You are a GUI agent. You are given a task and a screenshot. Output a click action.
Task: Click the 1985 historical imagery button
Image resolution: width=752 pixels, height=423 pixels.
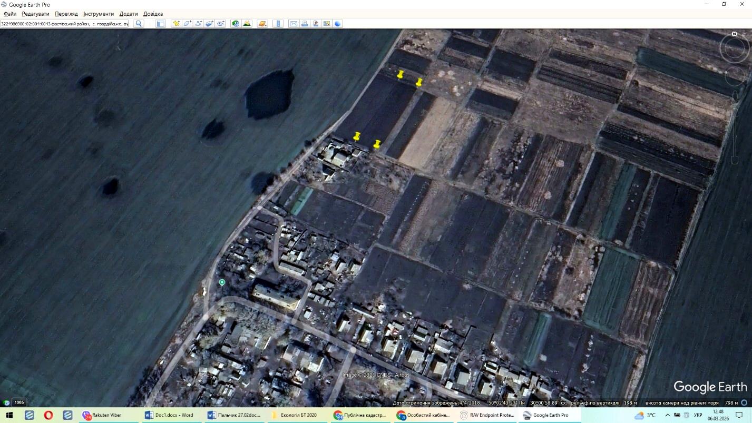[19, 402]
